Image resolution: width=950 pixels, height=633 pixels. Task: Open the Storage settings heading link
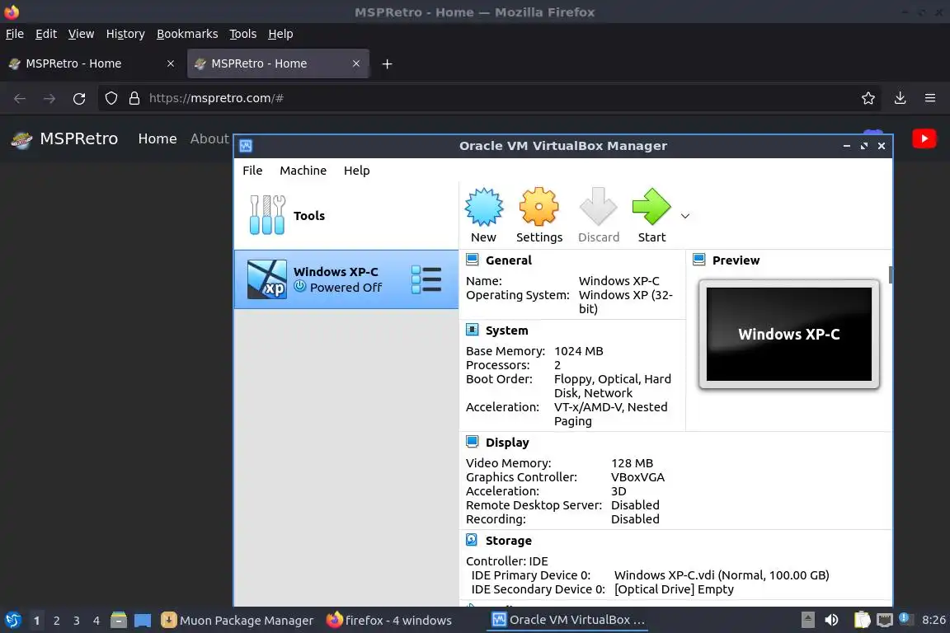tap(508, 541)
